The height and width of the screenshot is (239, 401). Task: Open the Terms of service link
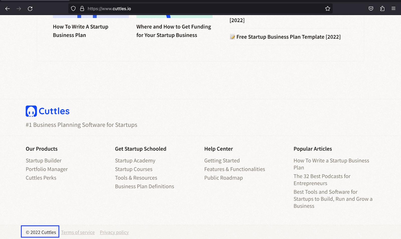78,232
